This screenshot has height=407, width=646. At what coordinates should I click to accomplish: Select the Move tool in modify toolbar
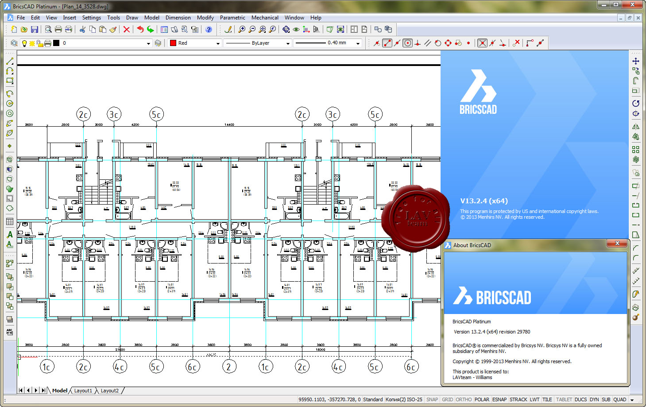(x=636, y=61)
